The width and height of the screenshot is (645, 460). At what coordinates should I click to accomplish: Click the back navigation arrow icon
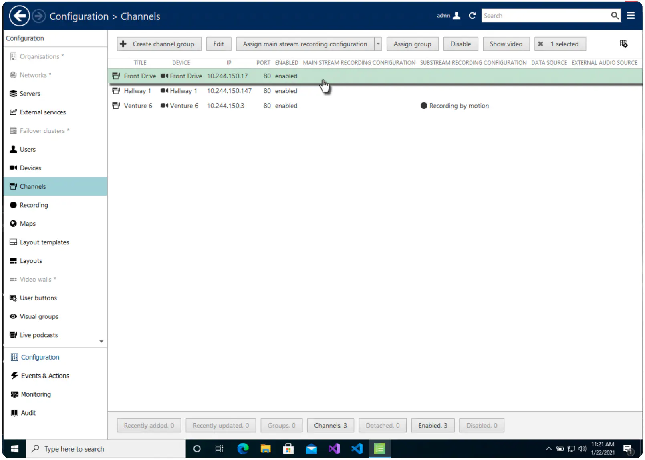click(19, 16)
